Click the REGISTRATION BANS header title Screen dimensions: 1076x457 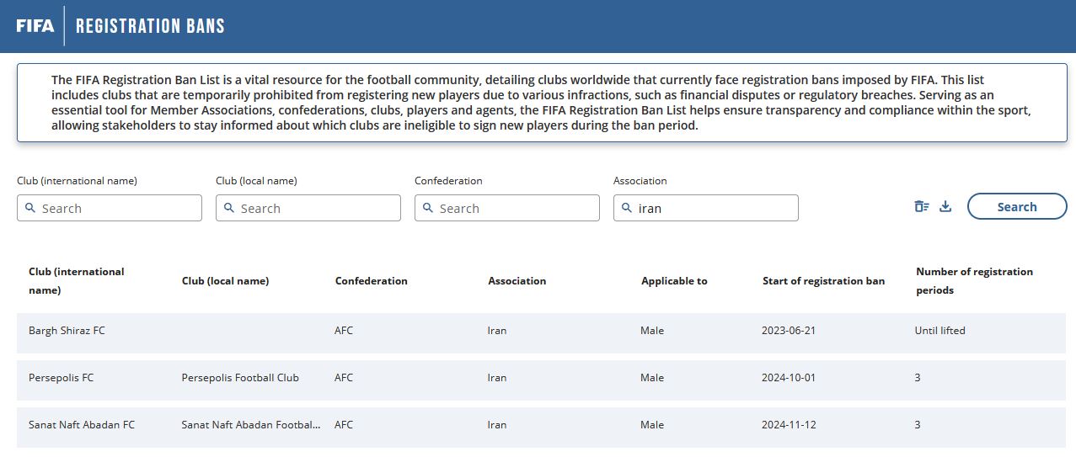[150, 25]
